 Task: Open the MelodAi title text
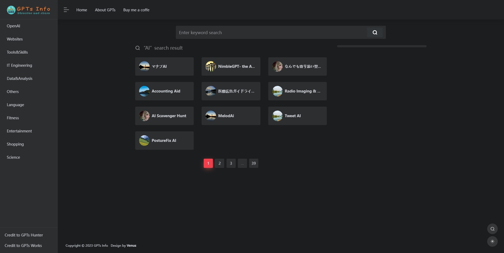pyautogui.click(x=226, y=116)
